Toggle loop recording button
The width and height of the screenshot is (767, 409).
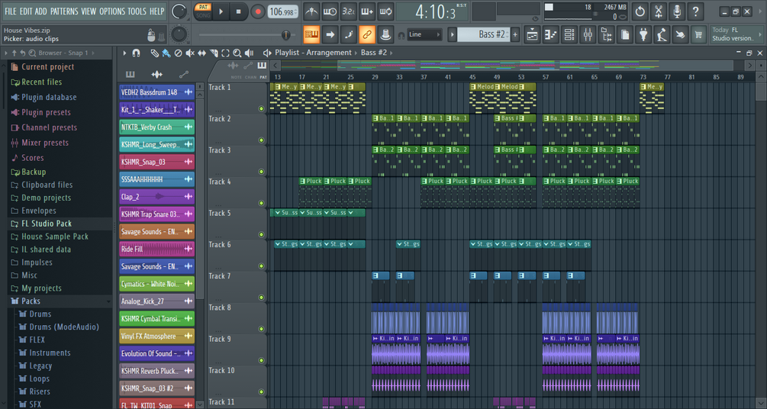(385, 11)
